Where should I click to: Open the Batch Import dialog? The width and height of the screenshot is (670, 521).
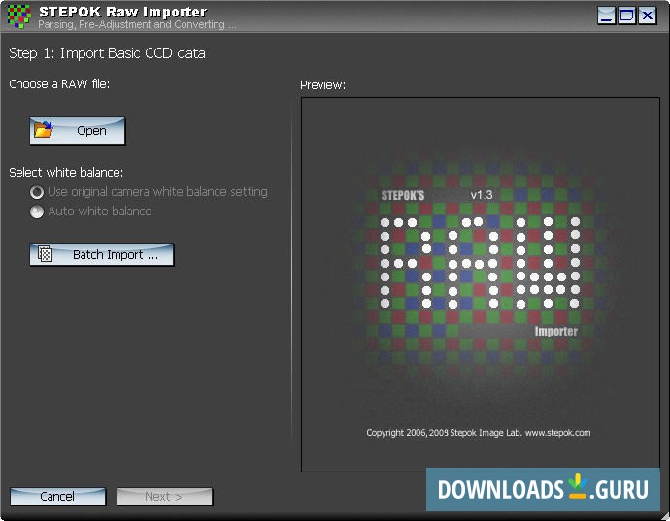pos(102,254)
